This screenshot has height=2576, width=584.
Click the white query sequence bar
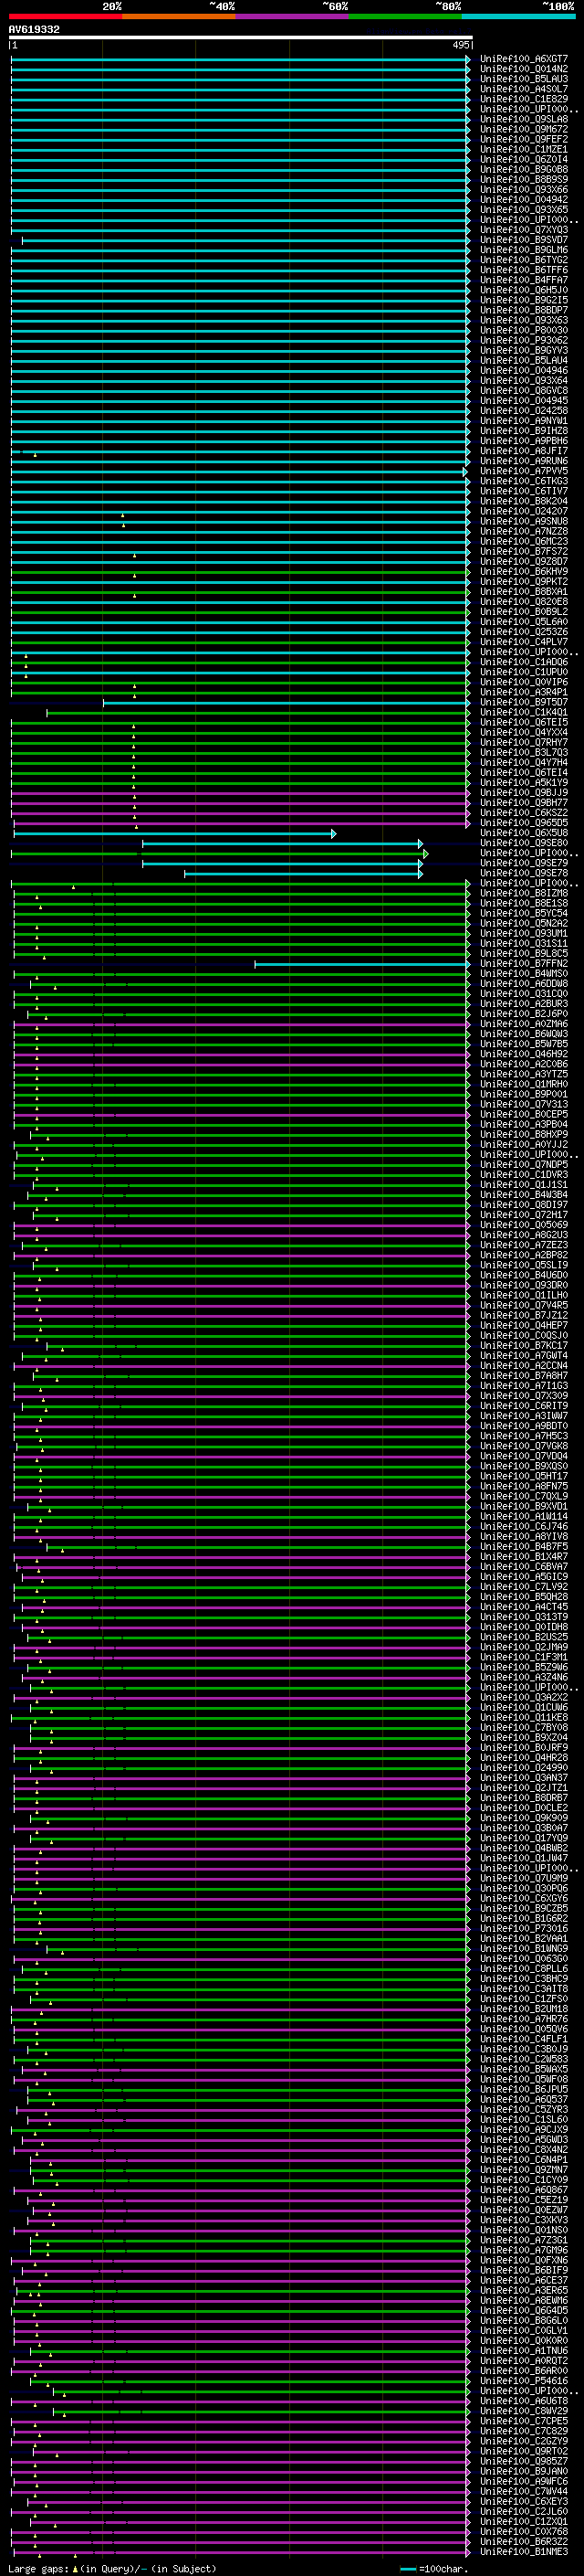pyautogui.click(x=241, y=38)
